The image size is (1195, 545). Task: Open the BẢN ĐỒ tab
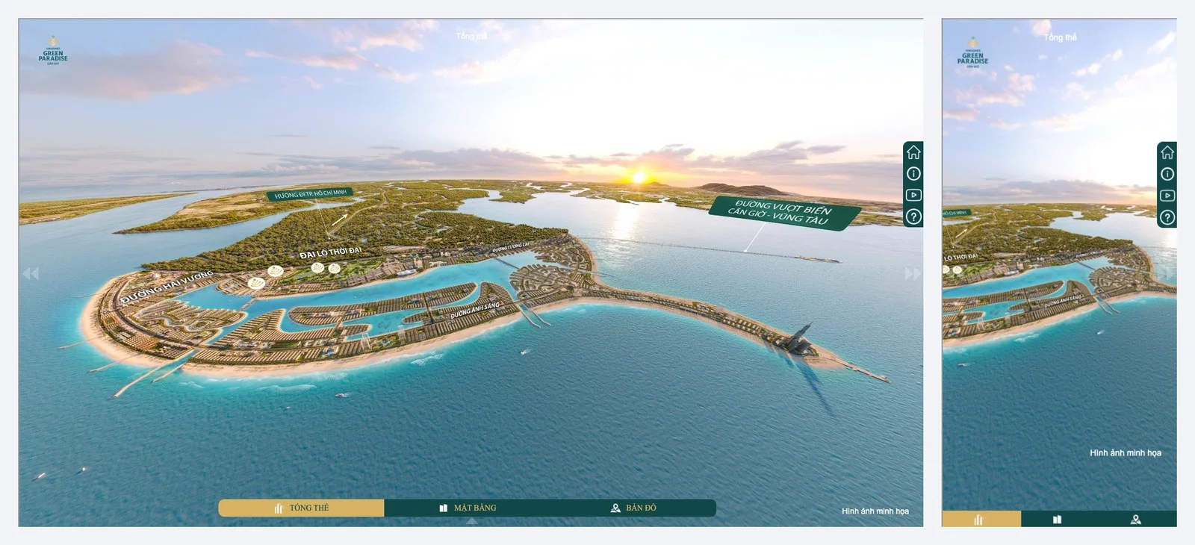(x=633, y=508)
